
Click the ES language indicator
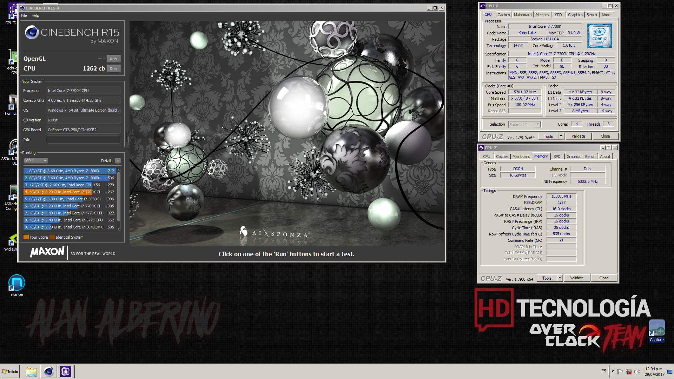click(x=604, y=371)
